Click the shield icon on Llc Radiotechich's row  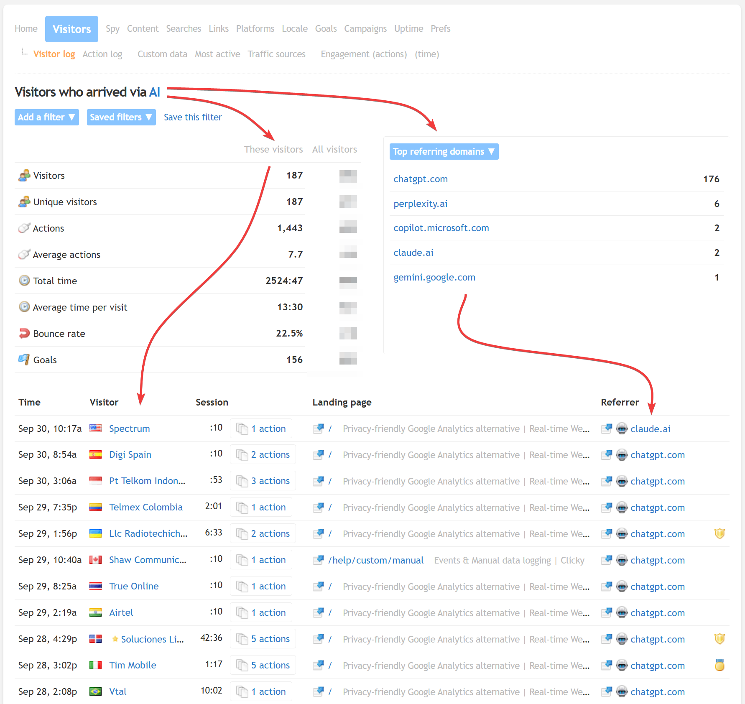(x=719, y=533)
